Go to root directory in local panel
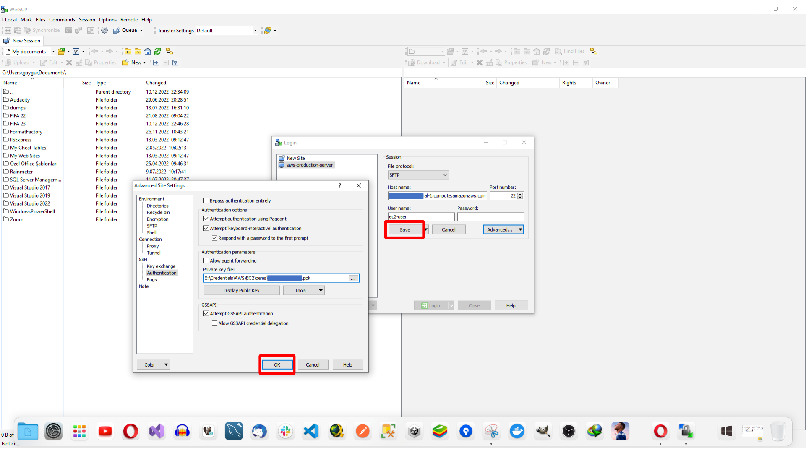Image resolution: width=806 pixels, height=453 pixels. point(138,51)
